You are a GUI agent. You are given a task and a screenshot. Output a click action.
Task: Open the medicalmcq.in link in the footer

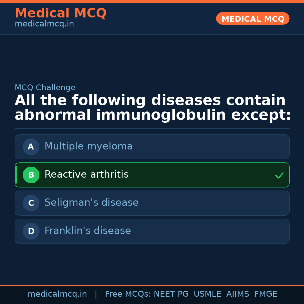(x=57, y=294)
